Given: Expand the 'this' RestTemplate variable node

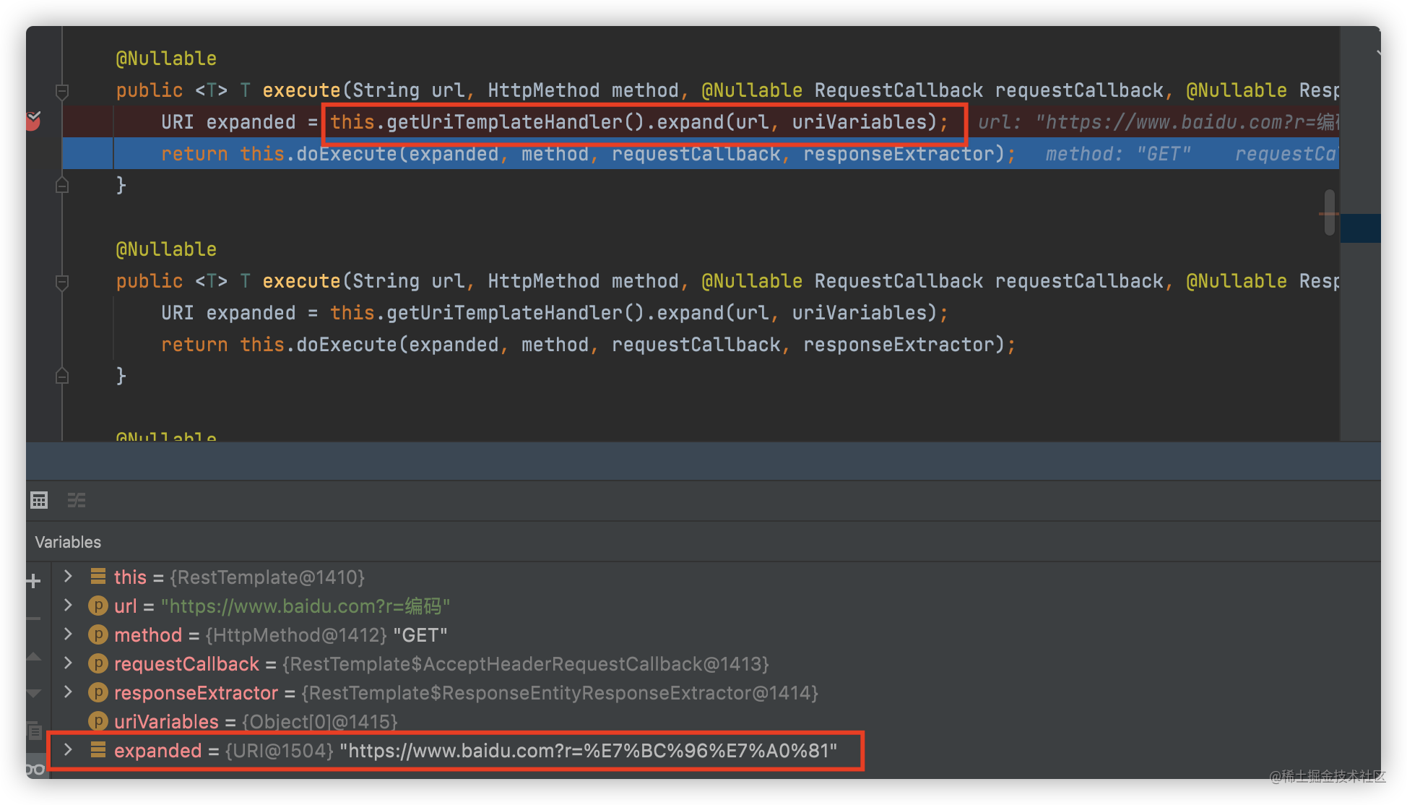Looking at the screenshot, I should pyautogui.click(x=68, y=577).
